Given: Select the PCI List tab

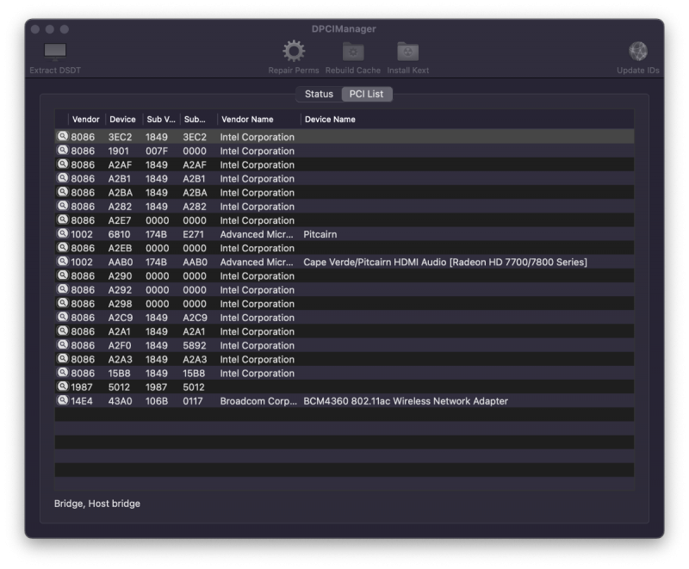Looking at the screenshot, I should pyautogui.click(x=367, y=94).
